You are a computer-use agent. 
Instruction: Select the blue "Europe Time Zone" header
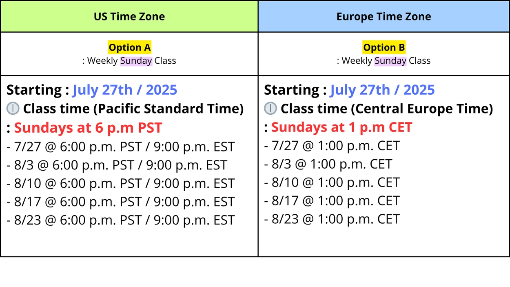tap(384, 17)
